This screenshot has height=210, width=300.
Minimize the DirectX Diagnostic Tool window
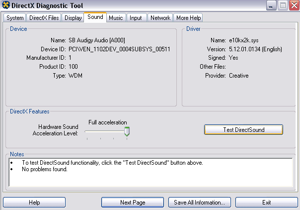271,5
